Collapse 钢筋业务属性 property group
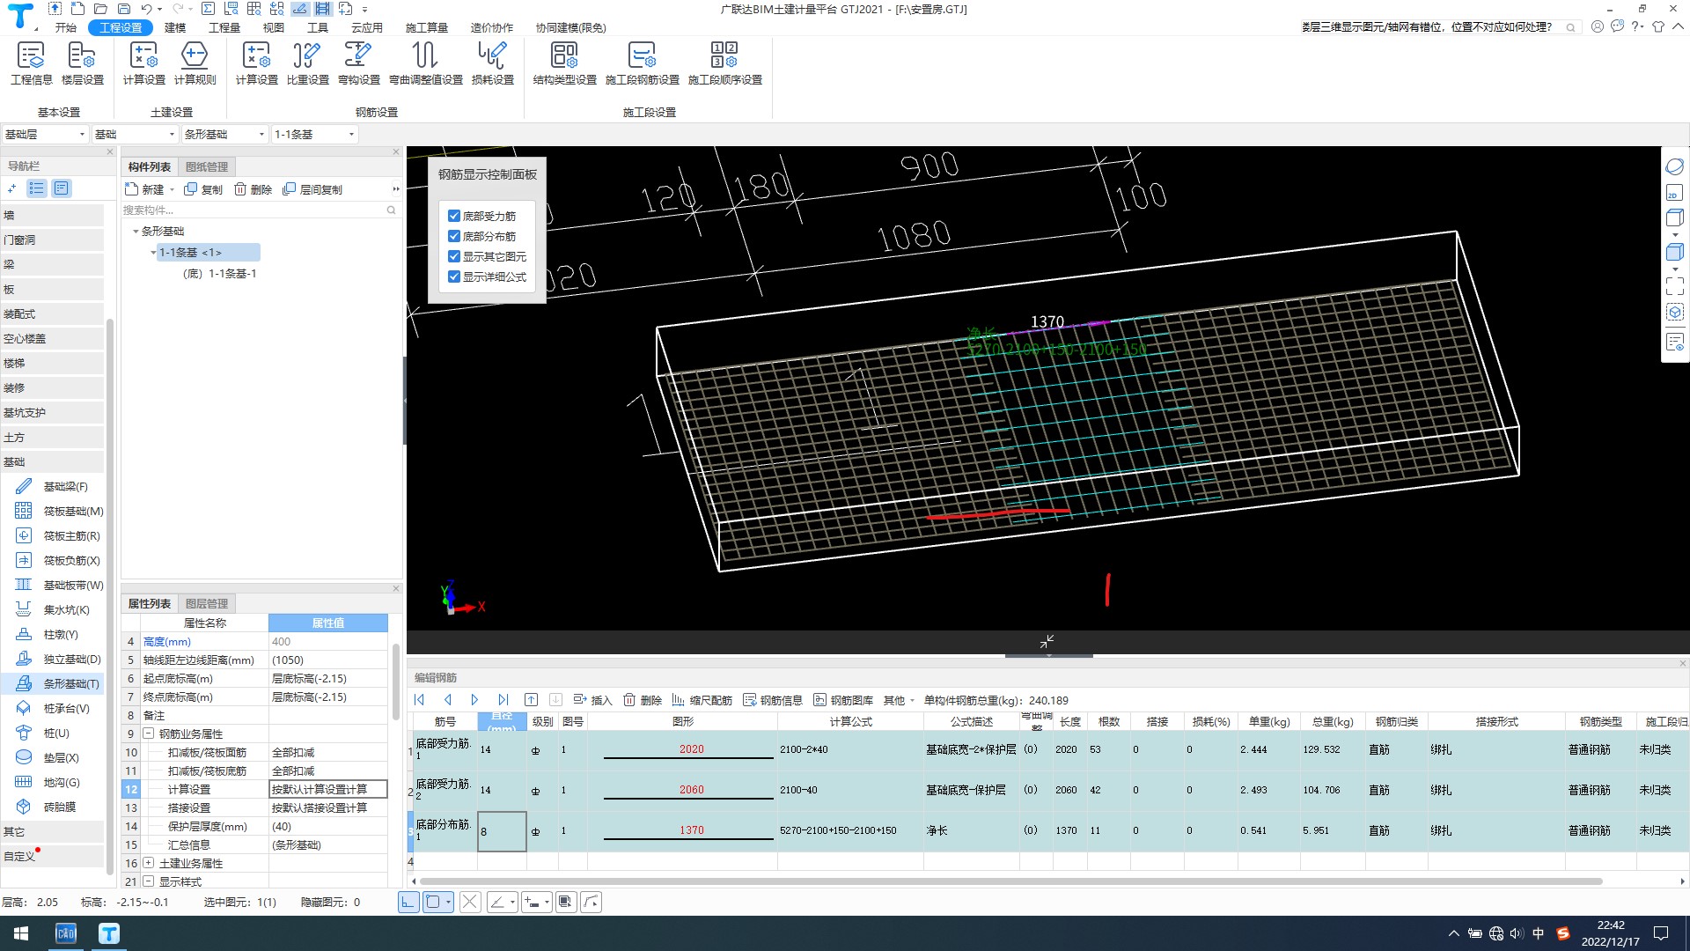1690x951 pixels. coord(149,734)
